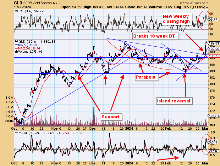Image resolution: width=220 pixels, height=166 pixels.
Task: Click the Nov label on MACD date axis
Action: [x=54, y=163]
